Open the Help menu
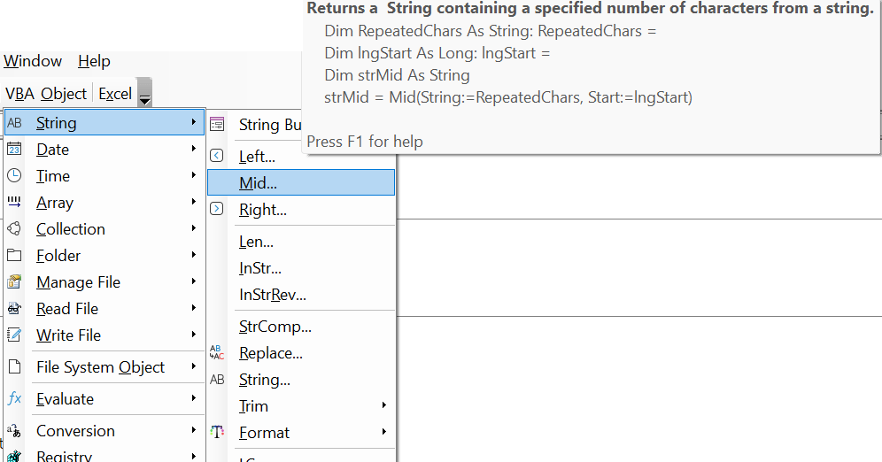 tap(94, 61)
